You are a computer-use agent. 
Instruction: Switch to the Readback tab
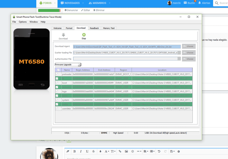coord(94,28)
